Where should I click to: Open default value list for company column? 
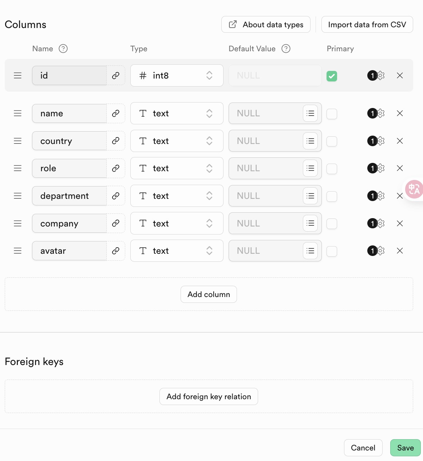310,223
